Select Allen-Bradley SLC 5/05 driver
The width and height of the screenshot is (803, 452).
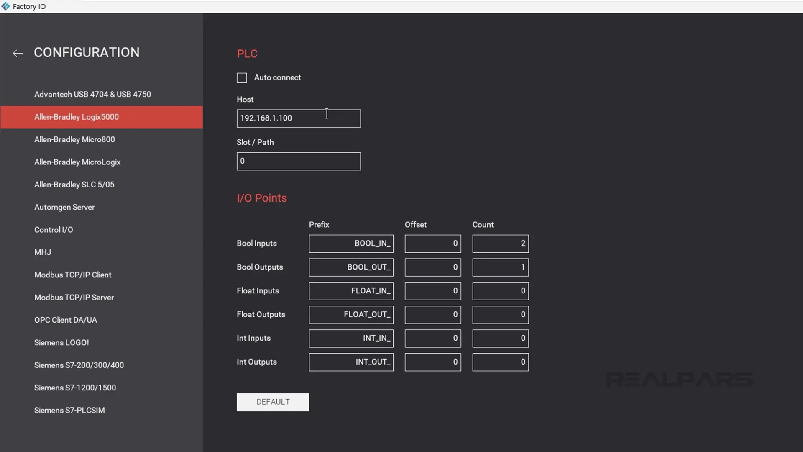tap(102, 185)
